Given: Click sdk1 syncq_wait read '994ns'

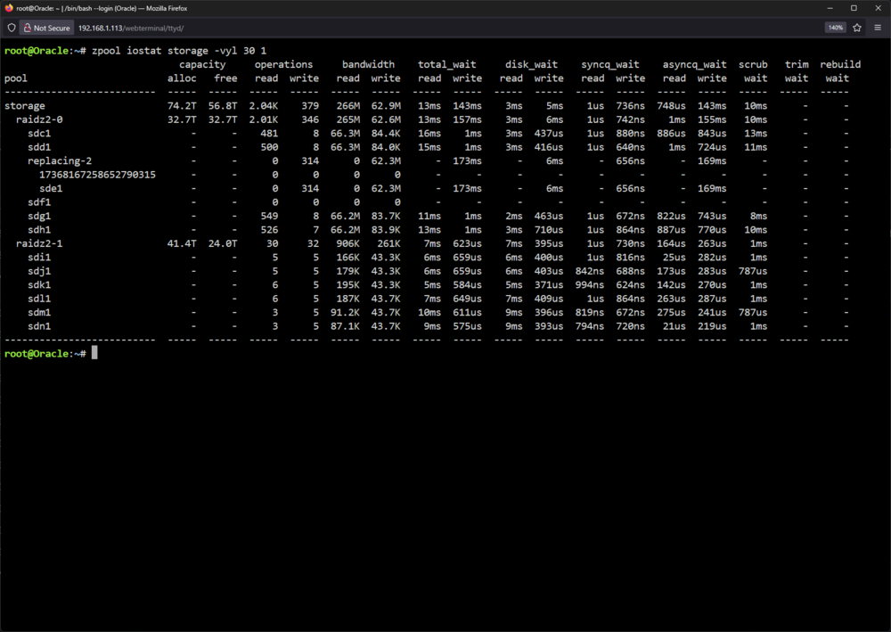Looking at the screenshot, I should coord(590,284).
